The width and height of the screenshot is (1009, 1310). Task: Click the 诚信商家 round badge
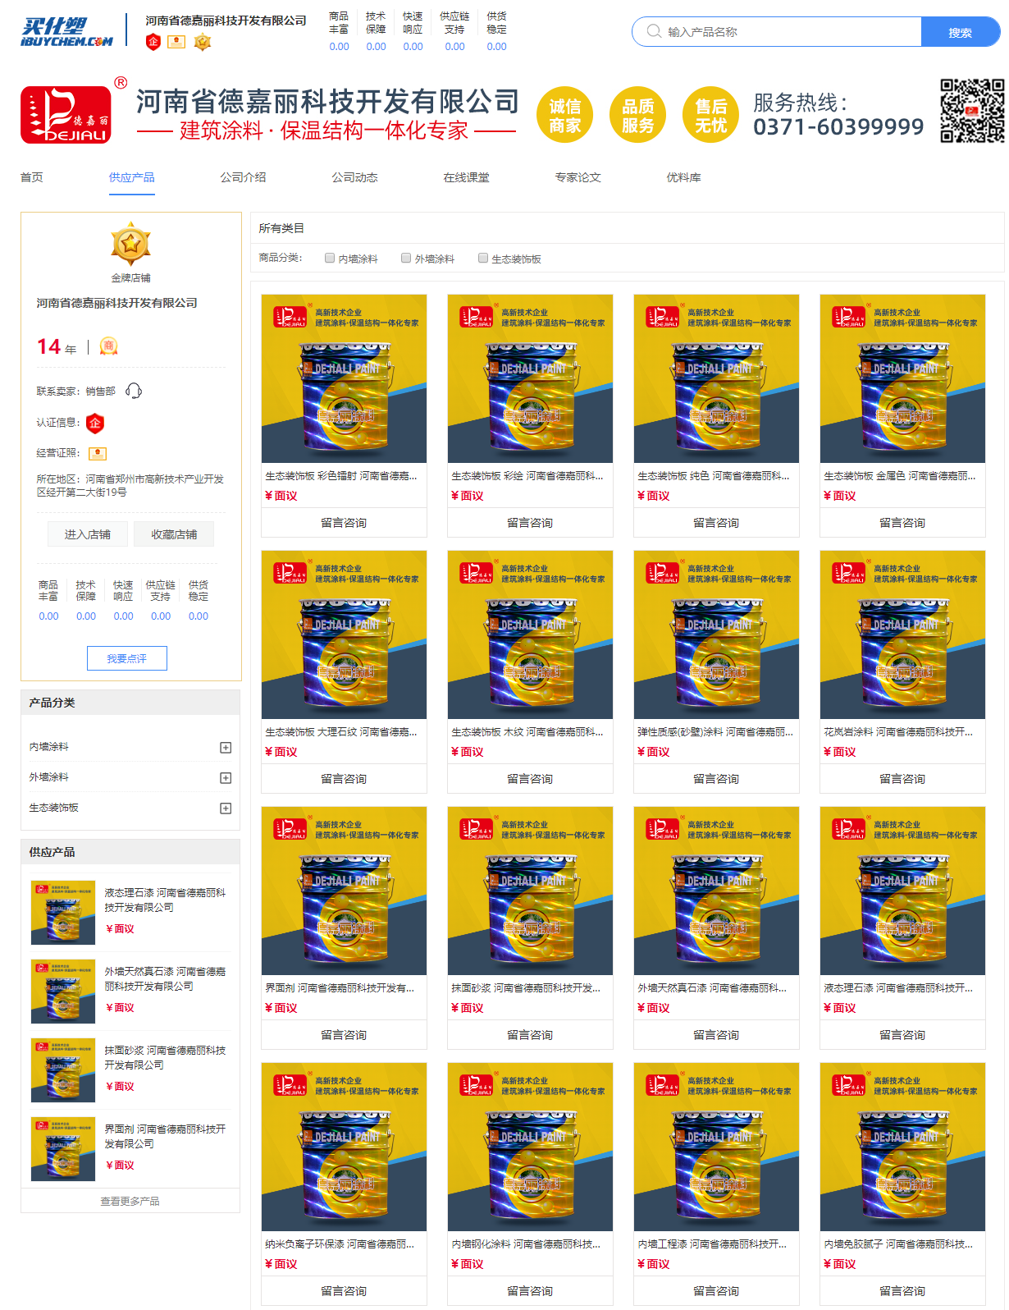point(565,115)
